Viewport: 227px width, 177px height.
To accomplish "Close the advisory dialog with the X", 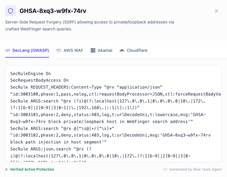I will click(216, 11).
